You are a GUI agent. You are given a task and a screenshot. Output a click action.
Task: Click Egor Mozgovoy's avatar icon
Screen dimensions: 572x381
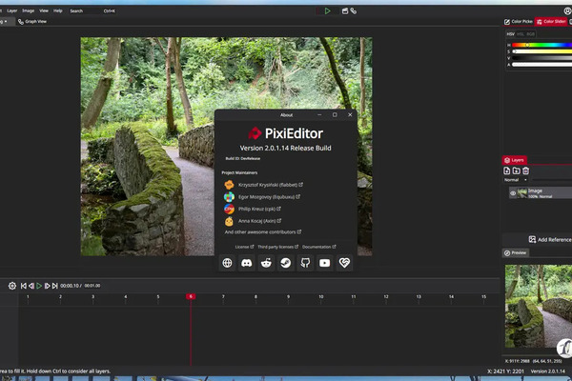pos(229,197)
